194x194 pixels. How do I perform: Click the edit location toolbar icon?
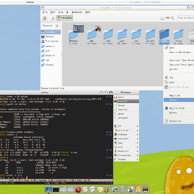click(45, 18)
